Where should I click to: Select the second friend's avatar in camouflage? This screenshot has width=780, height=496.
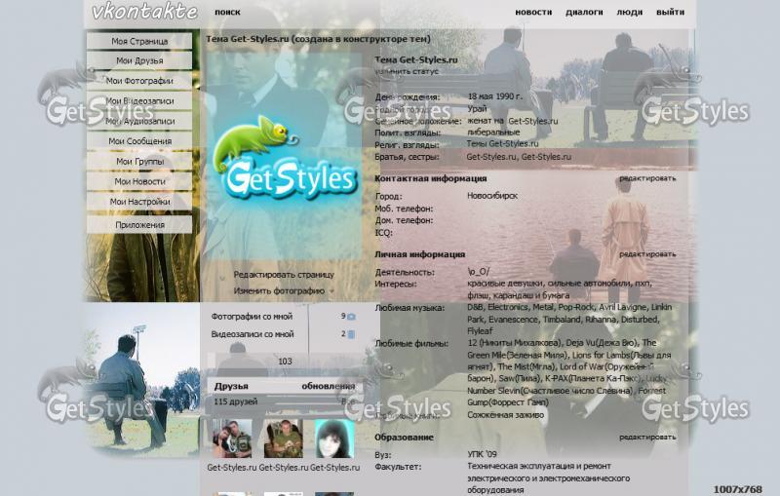[x=284, y=439]
